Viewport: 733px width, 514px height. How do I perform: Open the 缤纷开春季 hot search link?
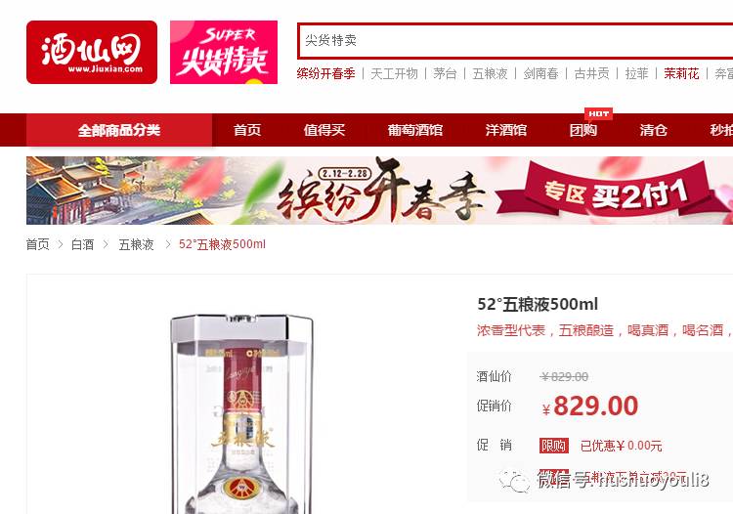click(325, 74)
